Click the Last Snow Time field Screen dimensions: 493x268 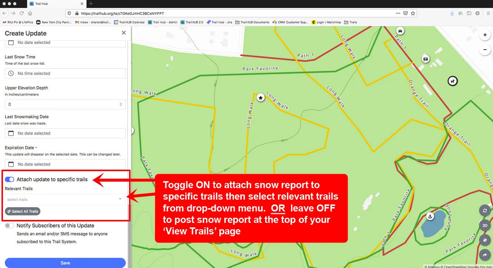tap(65, 74)
